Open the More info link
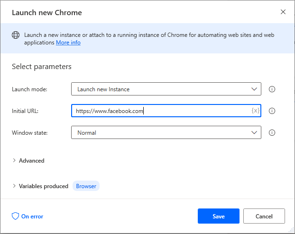Screen dimensions: 295x234 click(68, 43)
